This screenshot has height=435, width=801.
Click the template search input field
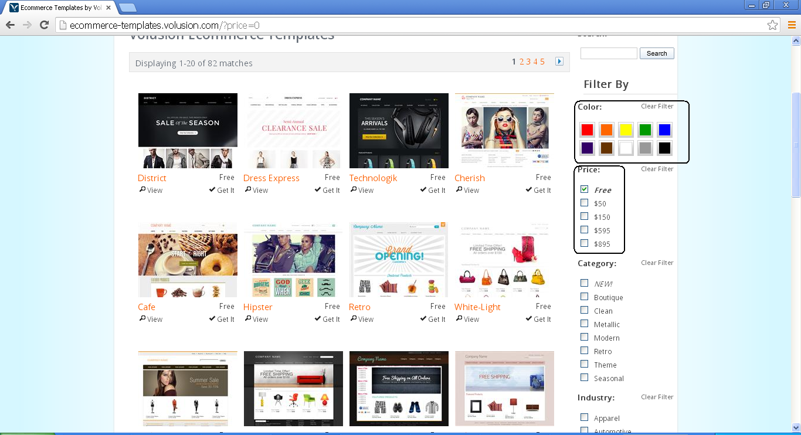coord(609,53)
